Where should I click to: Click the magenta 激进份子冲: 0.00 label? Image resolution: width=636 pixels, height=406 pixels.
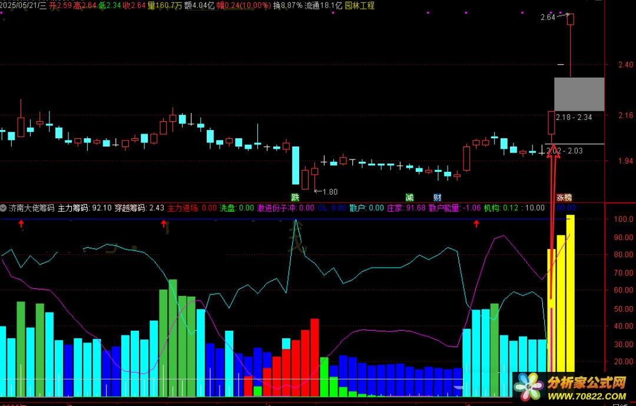coord(286,208)
